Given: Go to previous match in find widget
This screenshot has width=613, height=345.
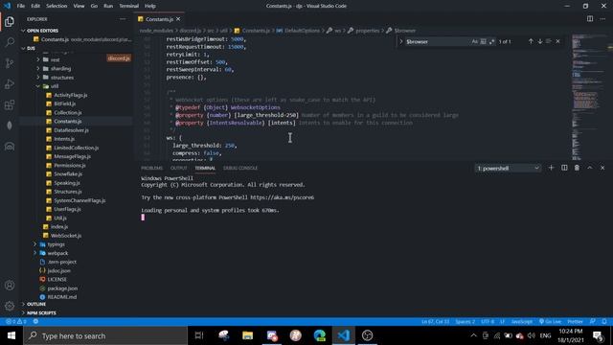Looking at the screenshot, I should [531, 41].
